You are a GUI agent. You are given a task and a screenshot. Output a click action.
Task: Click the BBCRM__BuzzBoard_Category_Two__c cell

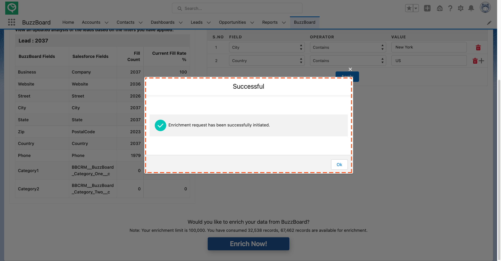[93, 189]
